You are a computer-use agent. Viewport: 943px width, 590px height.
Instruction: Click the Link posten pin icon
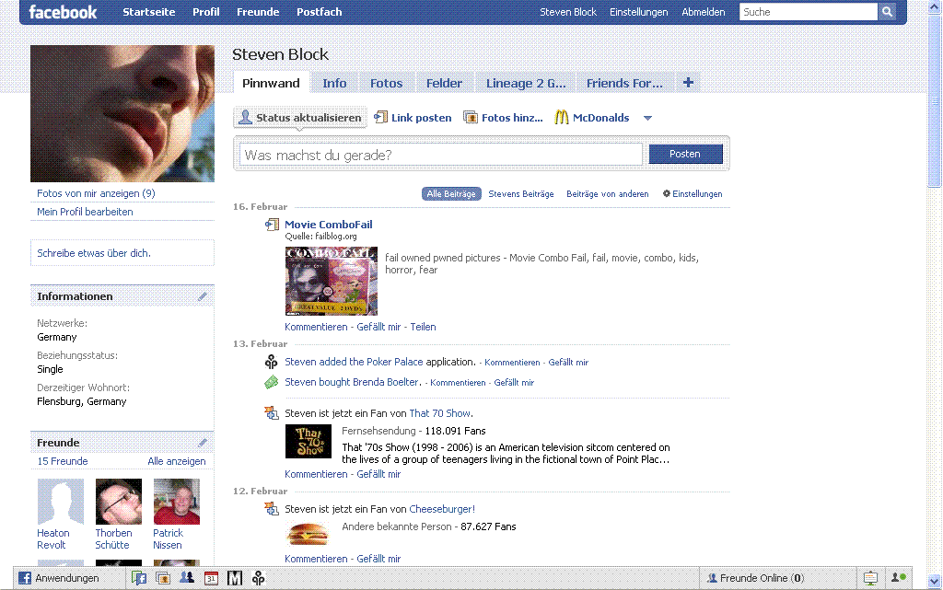(x=380, y=117)
